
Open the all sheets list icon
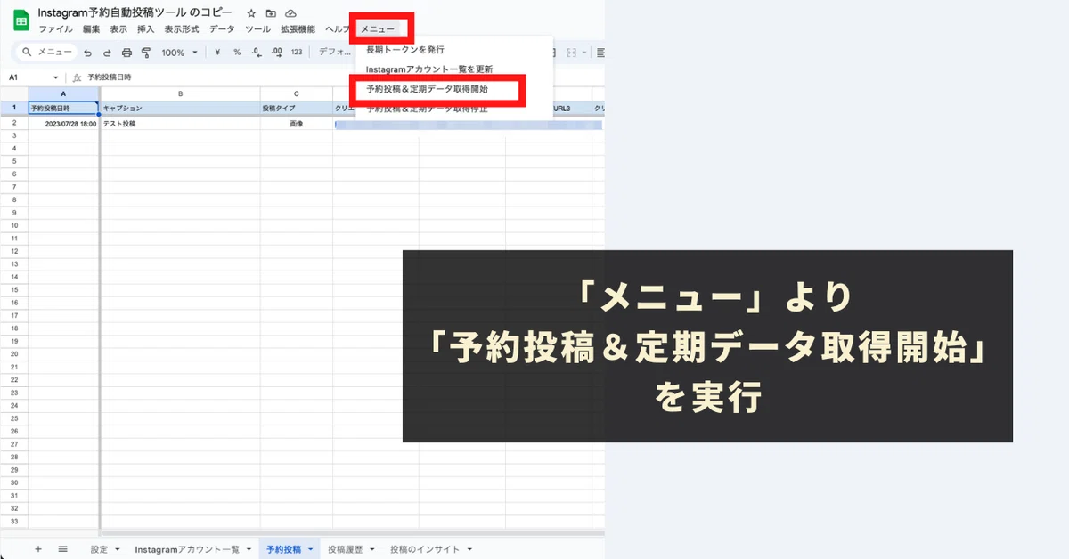click(x=62, y=549)
